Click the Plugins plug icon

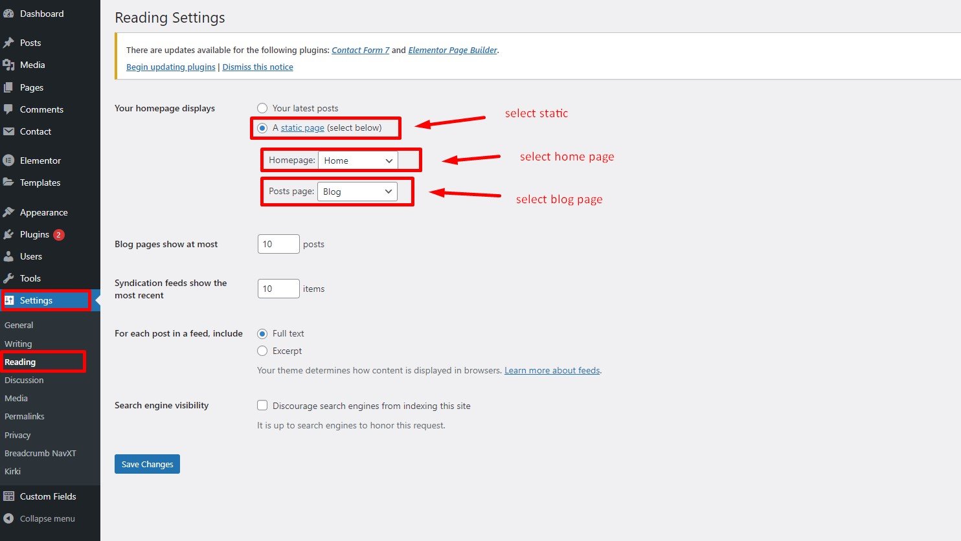(8, 234)
